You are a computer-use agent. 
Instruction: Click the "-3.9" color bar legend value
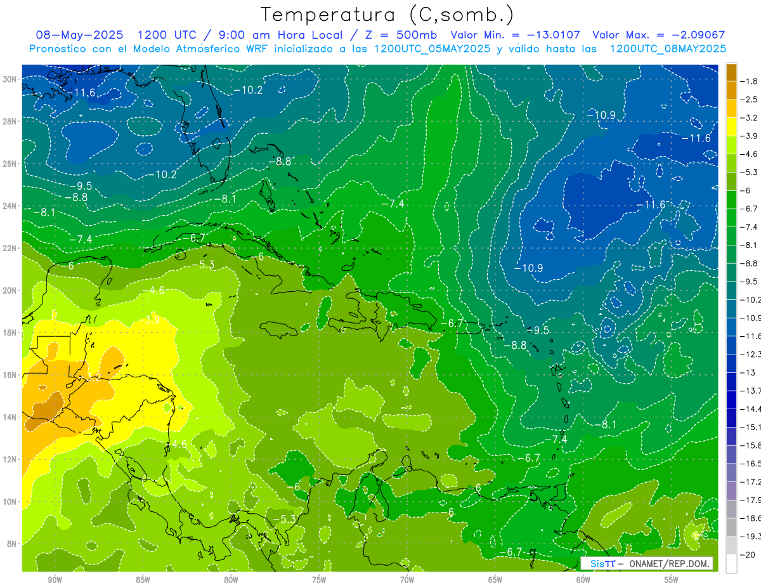[x=750, y=136]
